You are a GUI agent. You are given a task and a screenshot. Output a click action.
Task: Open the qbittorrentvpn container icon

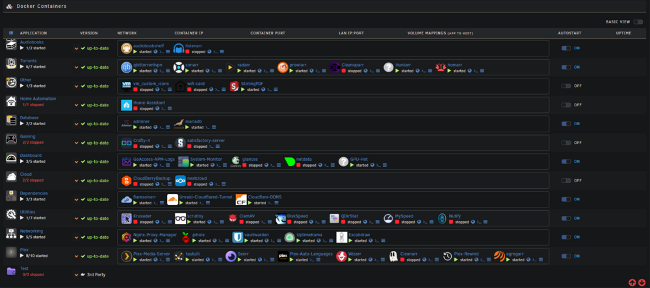coord(127,67)
